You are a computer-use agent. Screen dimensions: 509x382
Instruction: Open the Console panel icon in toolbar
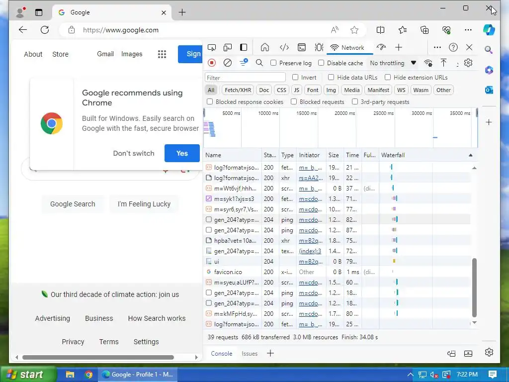click(x=302, y=47)
